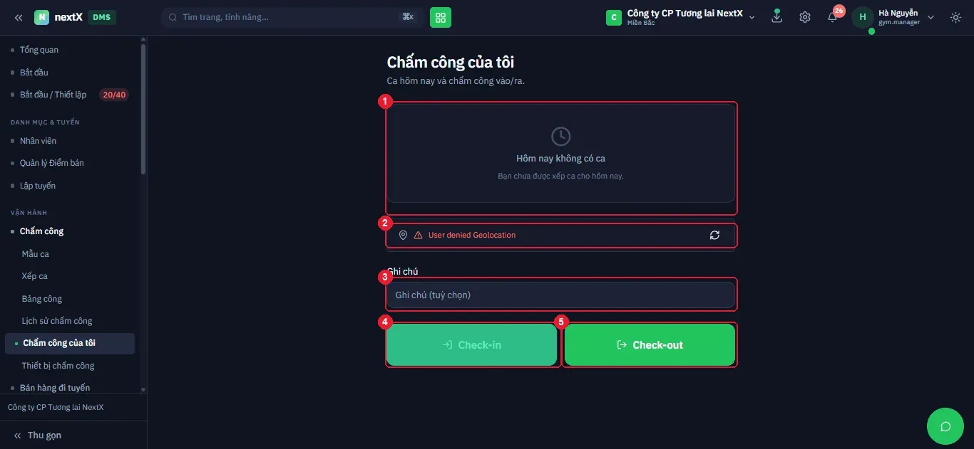Click the DMS badge beside nextX
The image size is (974, 449).
tap(102, 17)
